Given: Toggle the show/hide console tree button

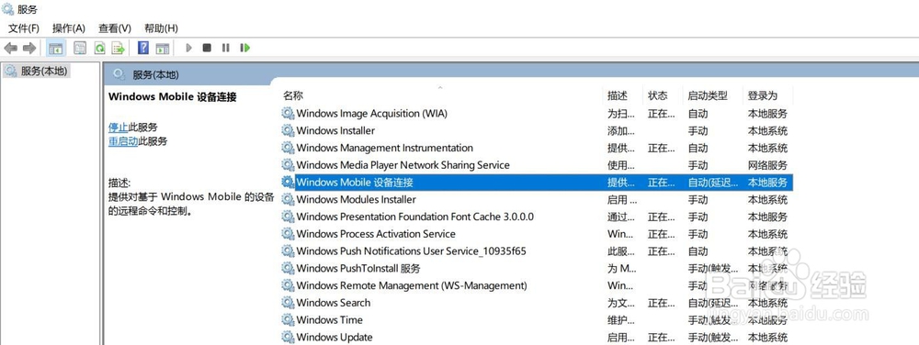Looking at the screenshot, I should point(56,48).
